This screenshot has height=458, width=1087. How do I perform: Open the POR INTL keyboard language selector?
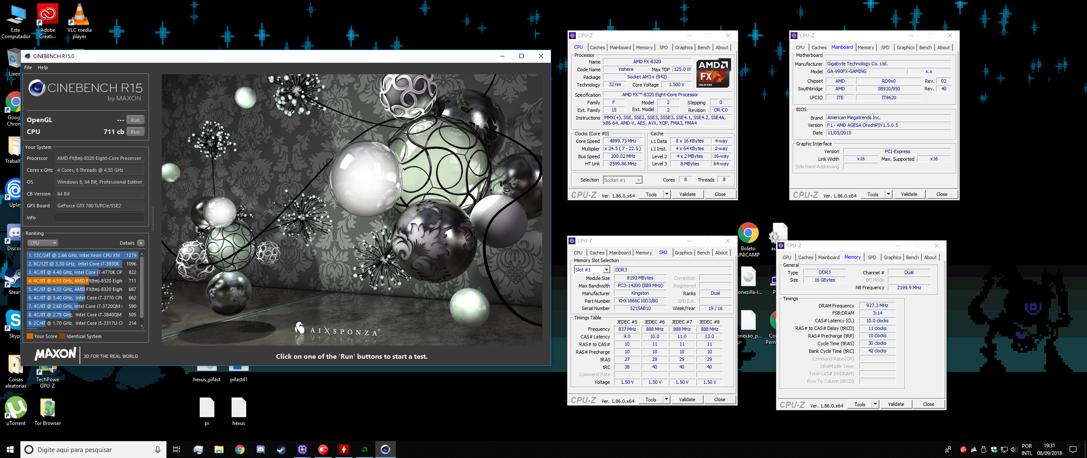click(1027, 450)
